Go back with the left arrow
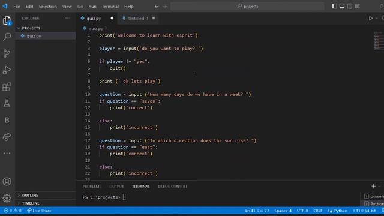 pyautogui.click(x=157, y=7)
